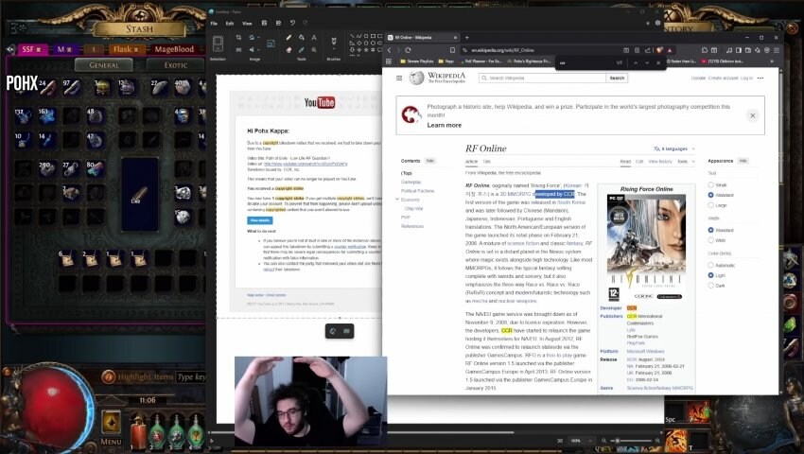Open the Wikipedia Tools dropdown
804x454 pixels.
click(x=686, y=162)
